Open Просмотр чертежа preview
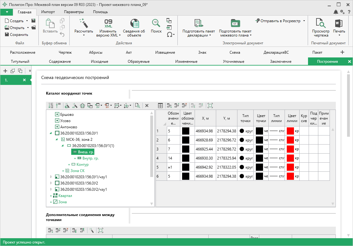 321,23
